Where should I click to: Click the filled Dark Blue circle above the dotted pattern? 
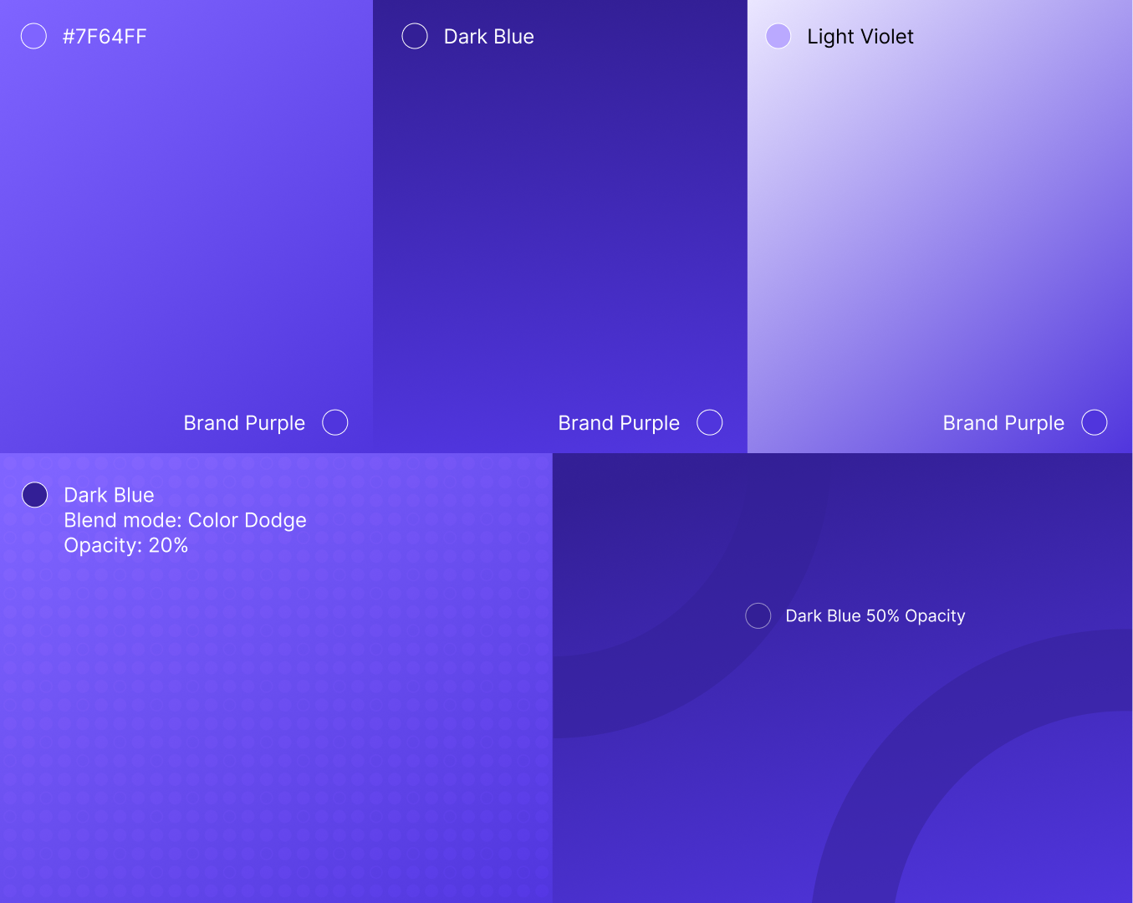click(35, 494)
